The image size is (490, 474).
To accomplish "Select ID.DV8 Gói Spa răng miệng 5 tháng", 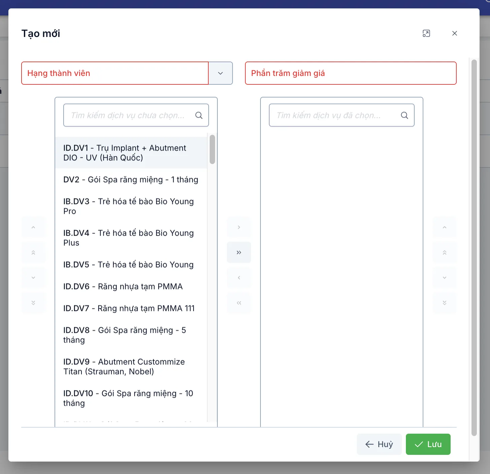I will (x=131, y=335).
